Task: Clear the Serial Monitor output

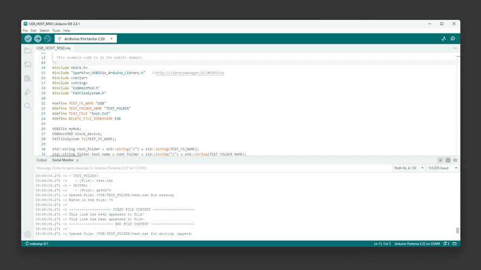Action: [455, 160]
